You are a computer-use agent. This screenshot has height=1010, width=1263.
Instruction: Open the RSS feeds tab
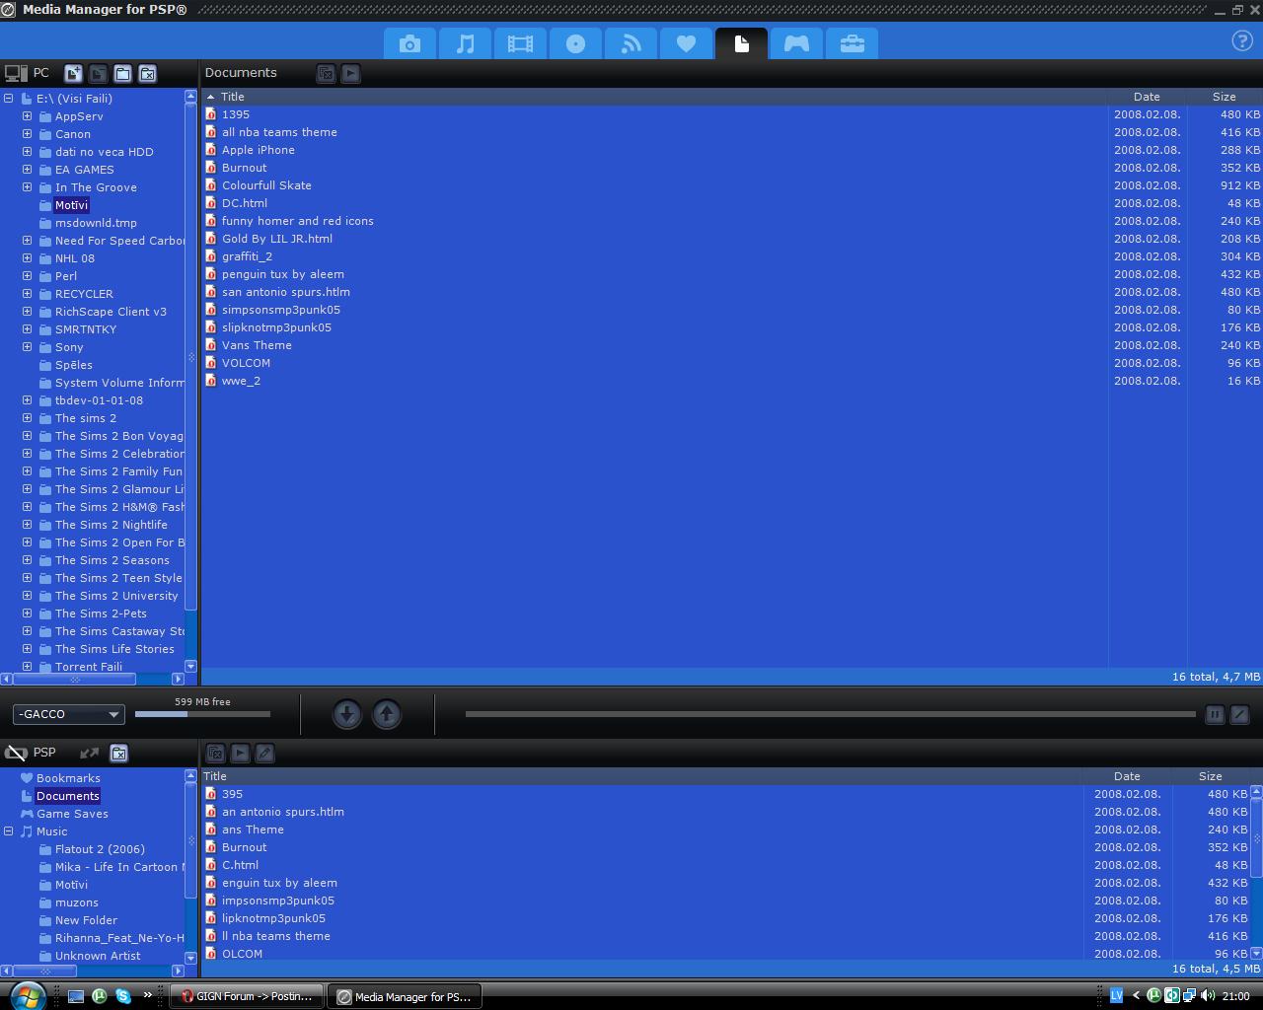(x=631, y=43)
